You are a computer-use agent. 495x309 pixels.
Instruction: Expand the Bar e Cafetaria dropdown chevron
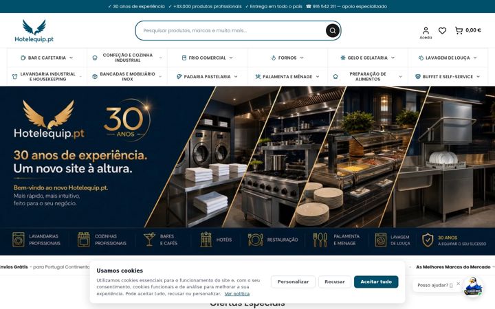pos(71,58)
